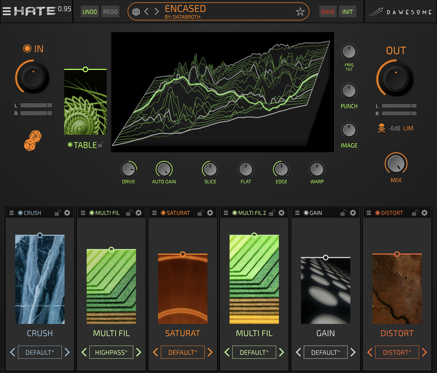Open the DISTORT* preset selector
The width and height of the screenshot is (437, 373).
(x=397, y=352)
